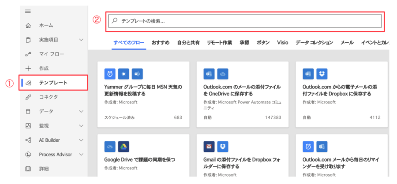Click the 実施項目 clipboard icon
The height and width of the screenshot is (184, 397).
28,40
